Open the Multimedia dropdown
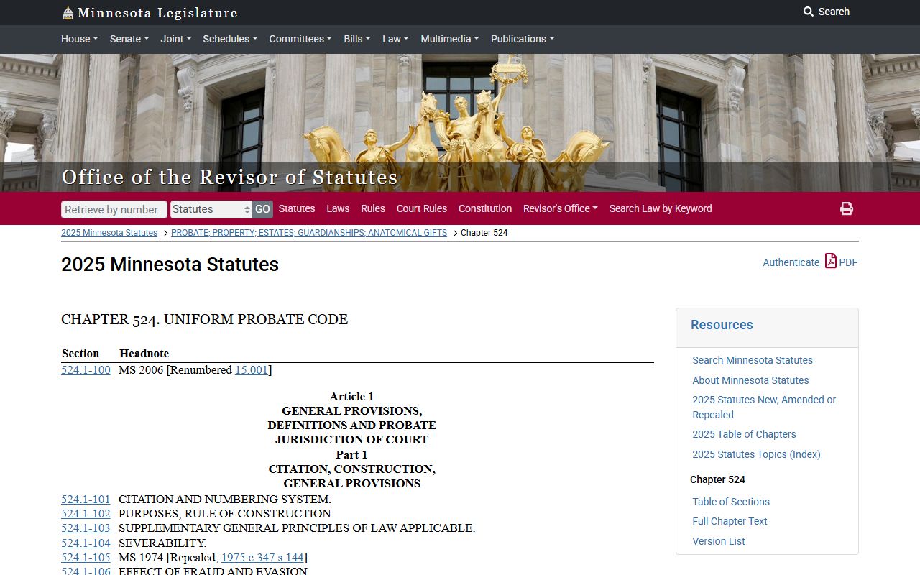The width and height of the screenshot is (920, 575). (450, 39)
